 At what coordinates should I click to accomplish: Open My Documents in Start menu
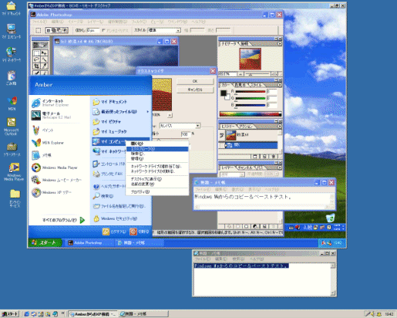point(110,102)
